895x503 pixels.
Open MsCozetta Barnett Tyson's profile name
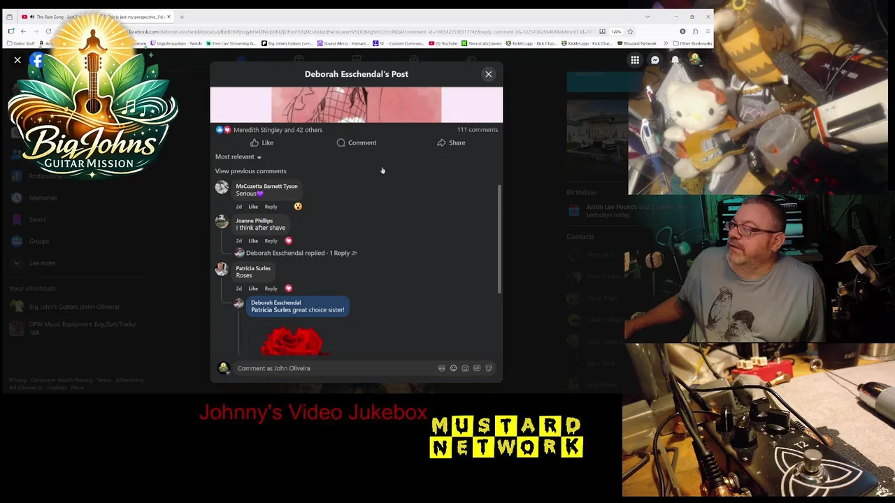[266, 187]
